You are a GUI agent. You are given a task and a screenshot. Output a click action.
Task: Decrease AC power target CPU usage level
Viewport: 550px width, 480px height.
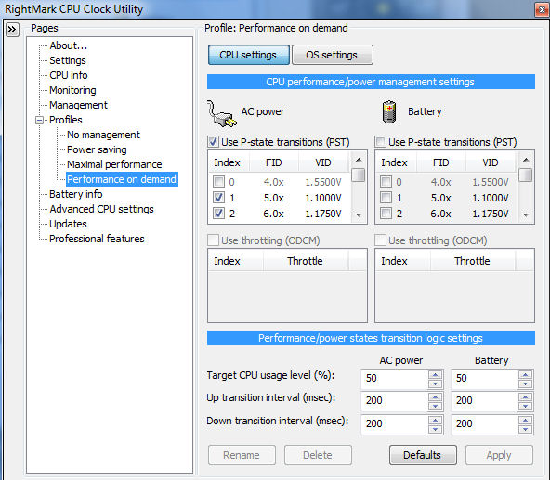436,383
